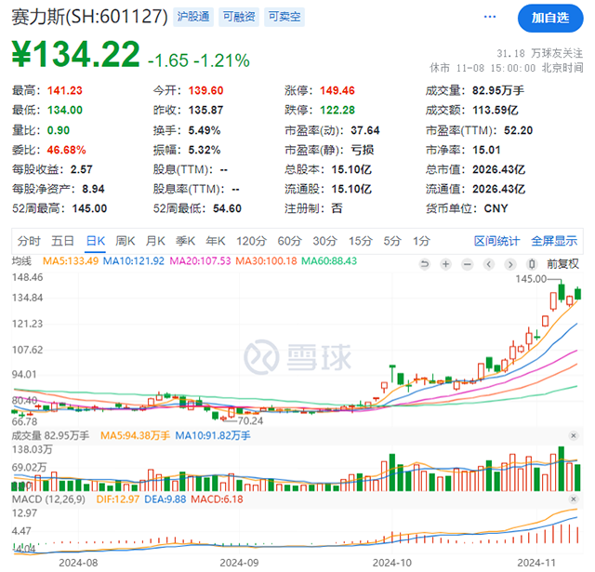Close the MACD indicator panel
The height and width of the screenshot is (572, 595).
click(574, 499)
